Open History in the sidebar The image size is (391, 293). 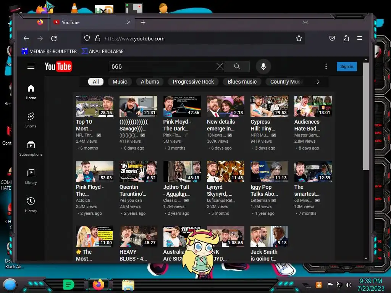click(31, 205)
